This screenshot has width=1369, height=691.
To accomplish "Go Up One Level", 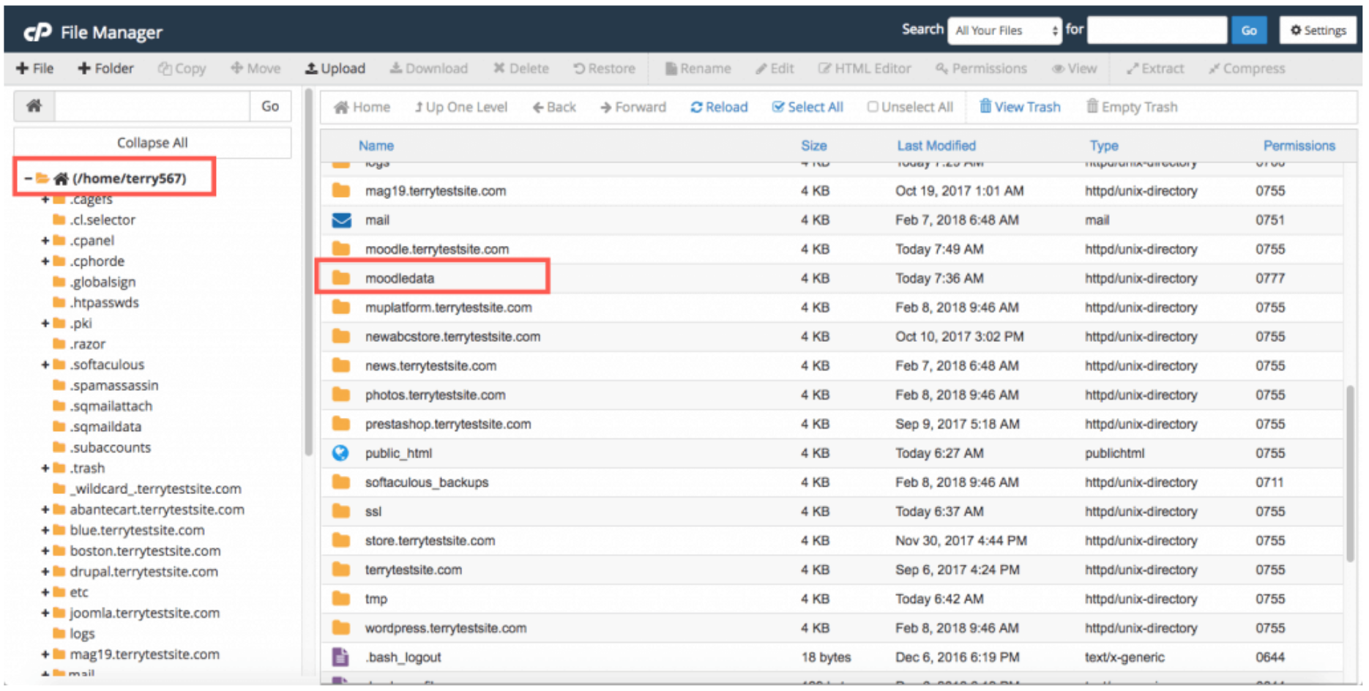I will [460, 107].
